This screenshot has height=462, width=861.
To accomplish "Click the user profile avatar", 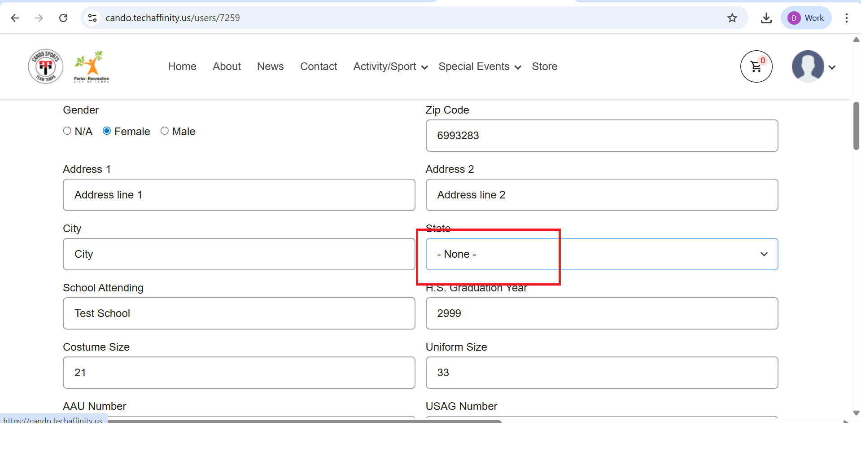I will (x=808, y=66).
